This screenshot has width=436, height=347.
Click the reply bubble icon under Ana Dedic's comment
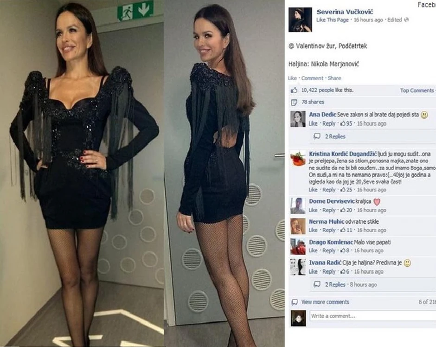pos(317,136)
